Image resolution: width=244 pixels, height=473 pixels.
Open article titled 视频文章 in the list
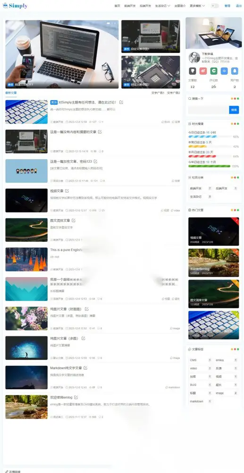coord(57,191)
